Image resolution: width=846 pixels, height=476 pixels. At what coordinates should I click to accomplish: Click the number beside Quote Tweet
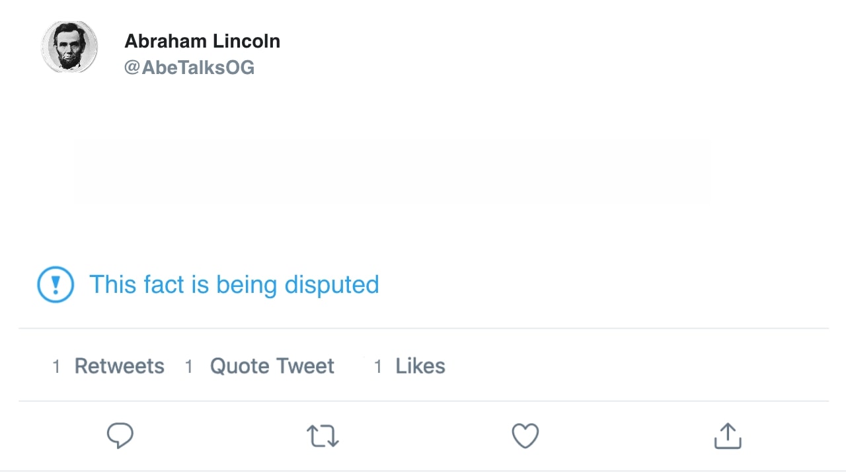coord(189,367)
